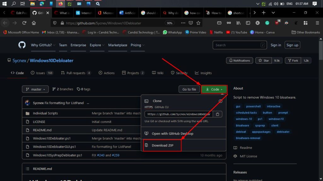Click the powershell topic tag
The image size is (323, 181).
coord(253,106)
